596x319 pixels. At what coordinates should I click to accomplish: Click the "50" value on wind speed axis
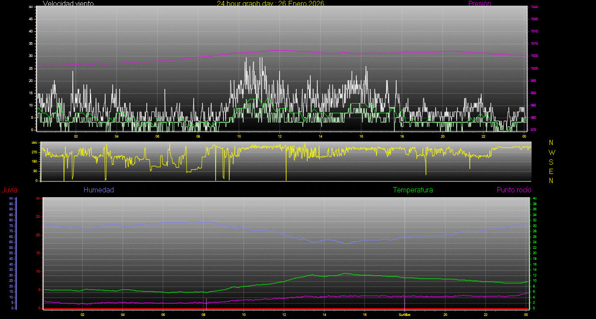(x=31, y=7)
